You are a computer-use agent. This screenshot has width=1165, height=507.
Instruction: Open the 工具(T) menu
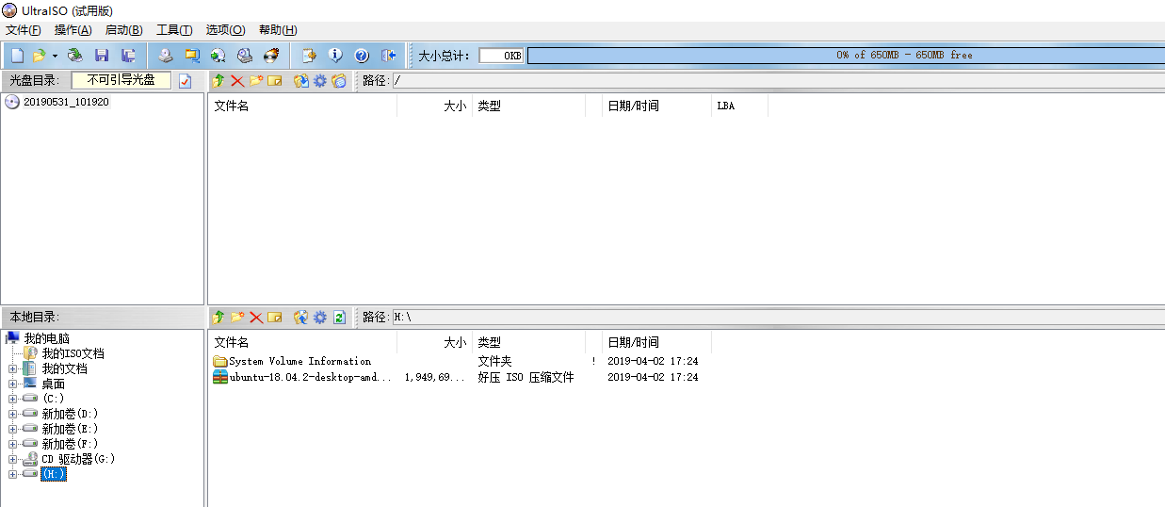[x=174, y=30]
